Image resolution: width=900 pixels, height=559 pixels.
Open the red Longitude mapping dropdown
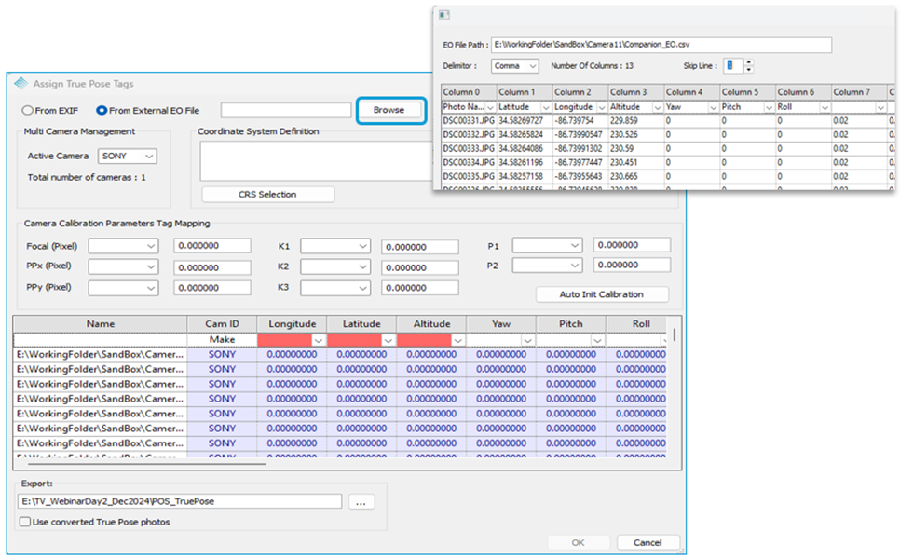(318, 340)
